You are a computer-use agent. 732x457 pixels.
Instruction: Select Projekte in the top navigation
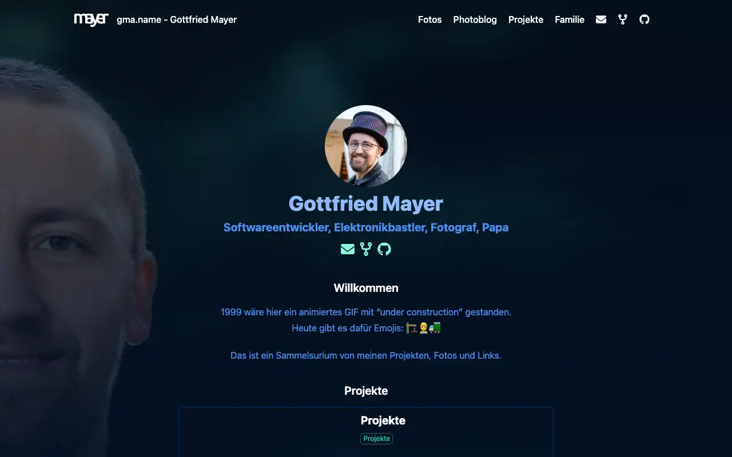(x=526, y=19)
